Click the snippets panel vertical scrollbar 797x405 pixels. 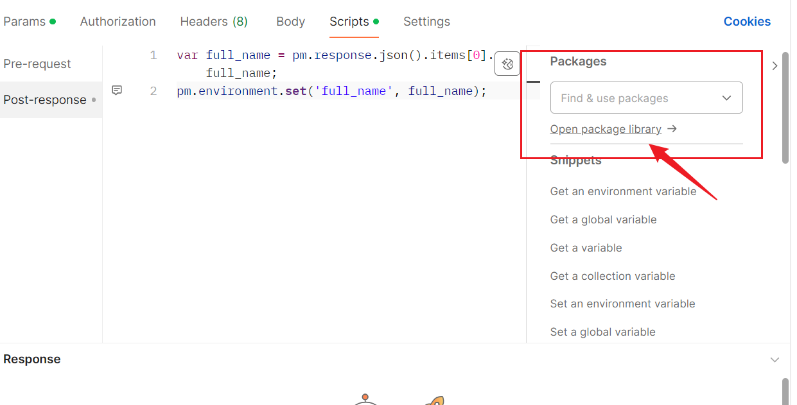(785, 107)
